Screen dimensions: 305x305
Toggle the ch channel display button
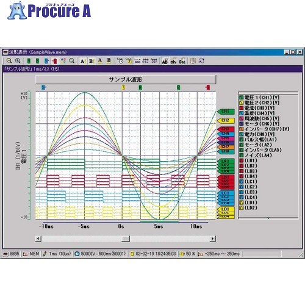pos(173,61)
